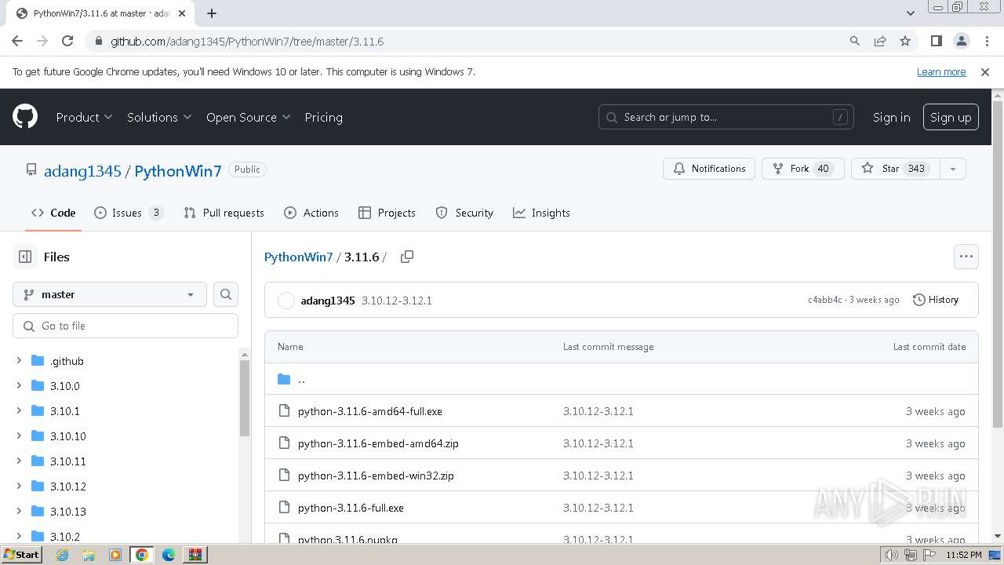Switch to the Code tab
The image size is (1004, 565).
[53, 213]
